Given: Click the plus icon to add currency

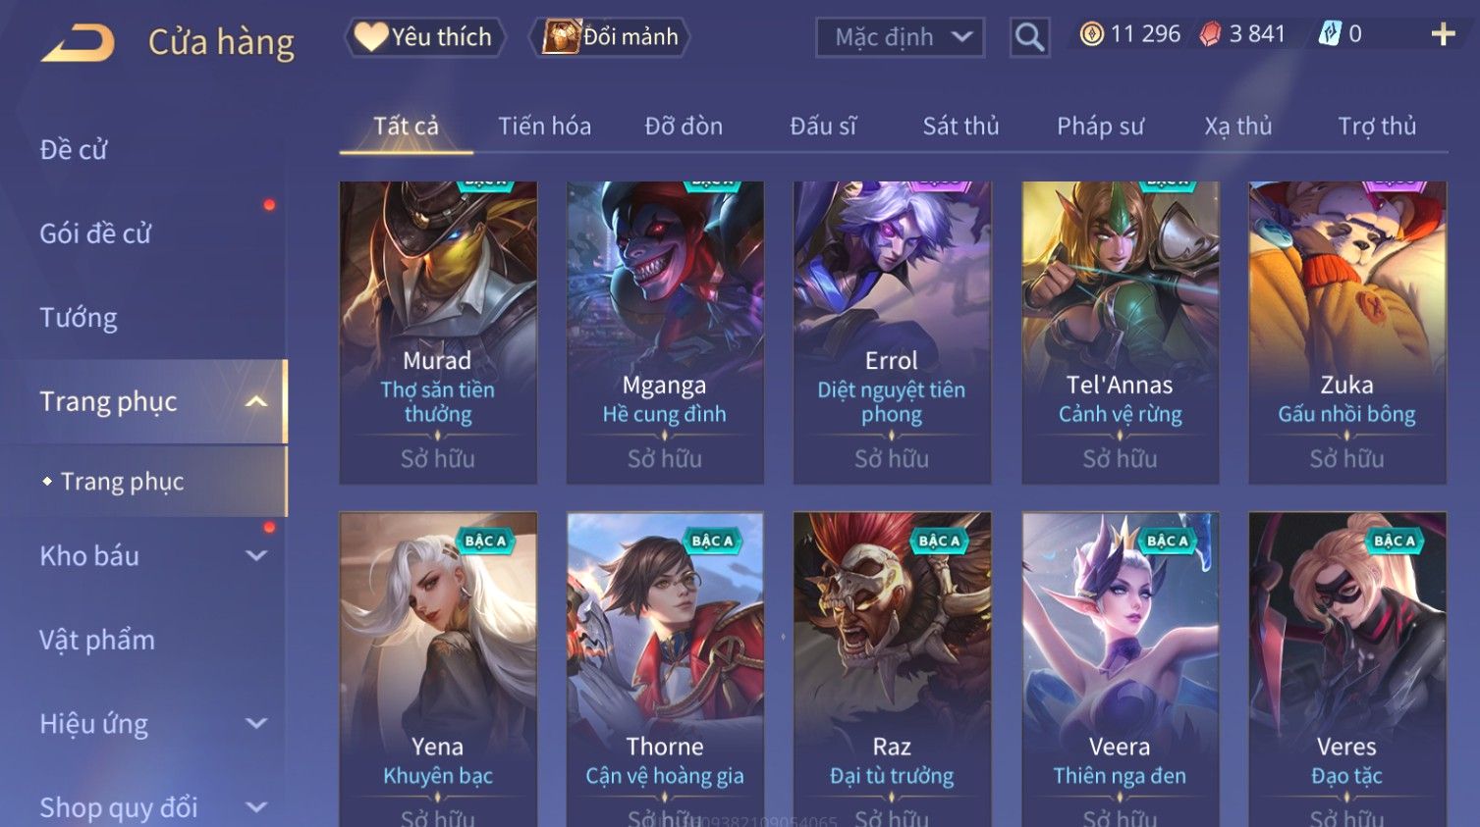Looking at the screenshot, I should tap(1443, 34).
